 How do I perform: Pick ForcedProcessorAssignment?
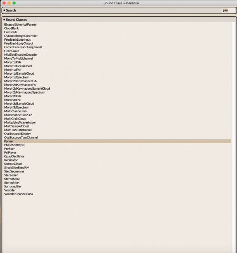[23, 47]
